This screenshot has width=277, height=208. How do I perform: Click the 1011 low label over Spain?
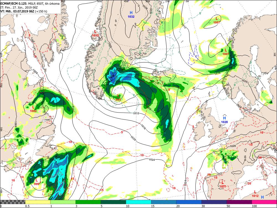[223, 186]
